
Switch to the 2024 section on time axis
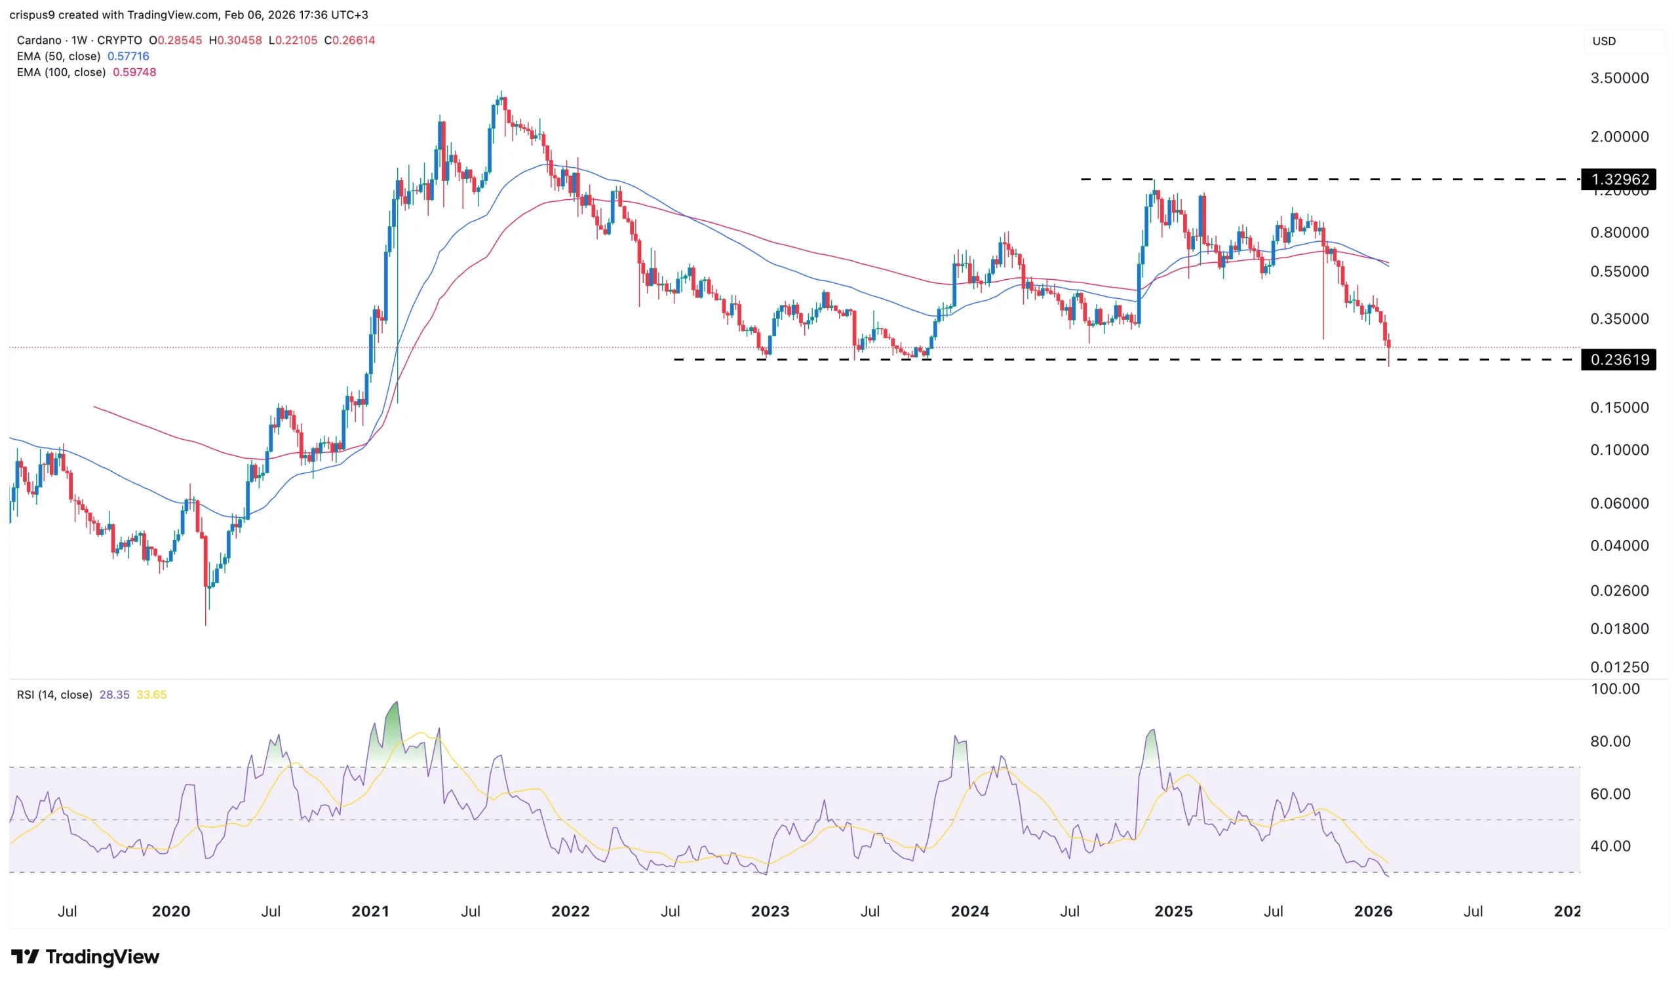pyautogui.click(x=970, y=911)
